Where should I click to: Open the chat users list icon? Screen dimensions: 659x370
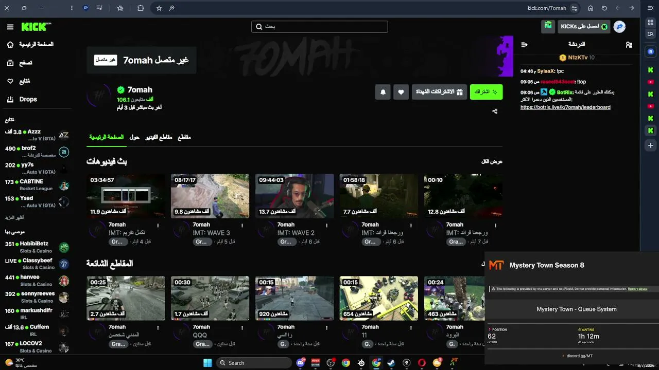click(629, 45)
